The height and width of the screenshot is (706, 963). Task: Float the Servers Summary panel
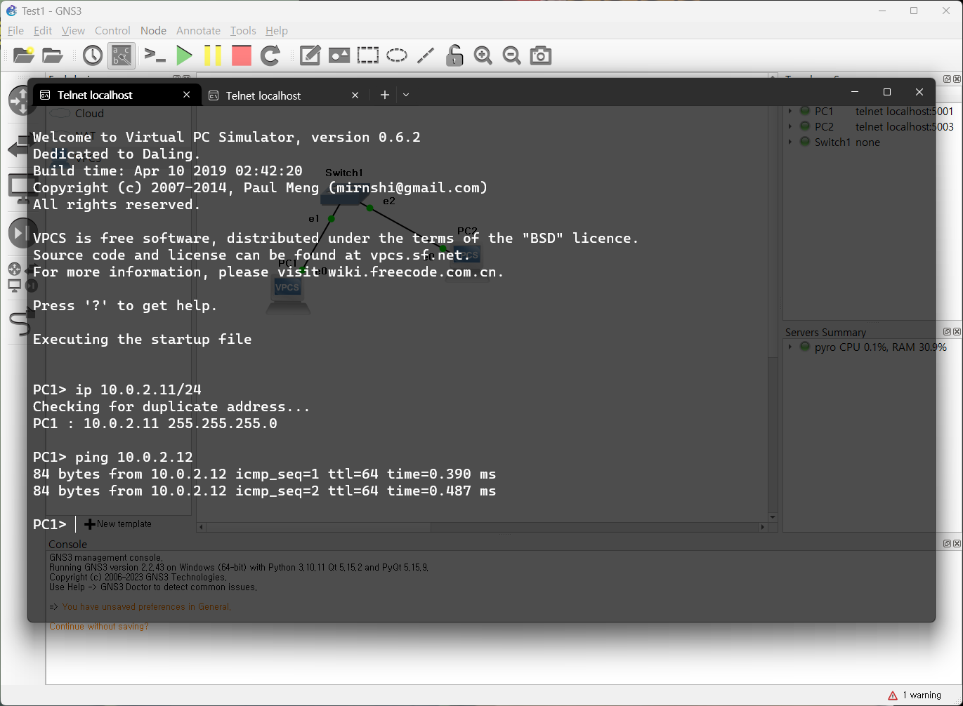[947, 332]
